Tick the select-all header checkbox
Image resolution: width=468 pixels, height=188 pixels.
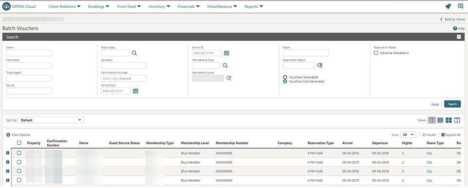pyautogui.click(x=19, y=143)
